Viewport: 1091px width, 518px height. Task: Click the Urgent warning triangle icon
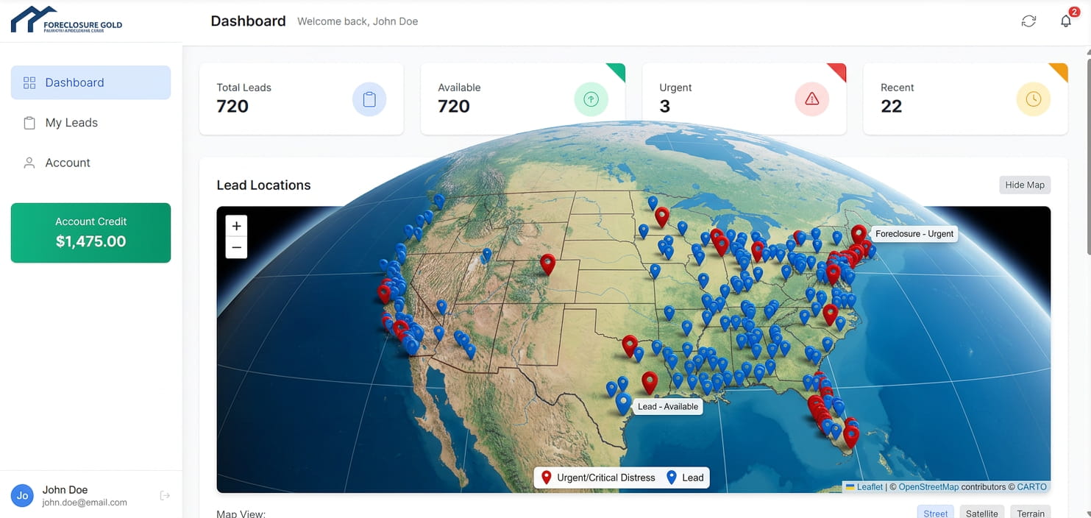[812, 99]
